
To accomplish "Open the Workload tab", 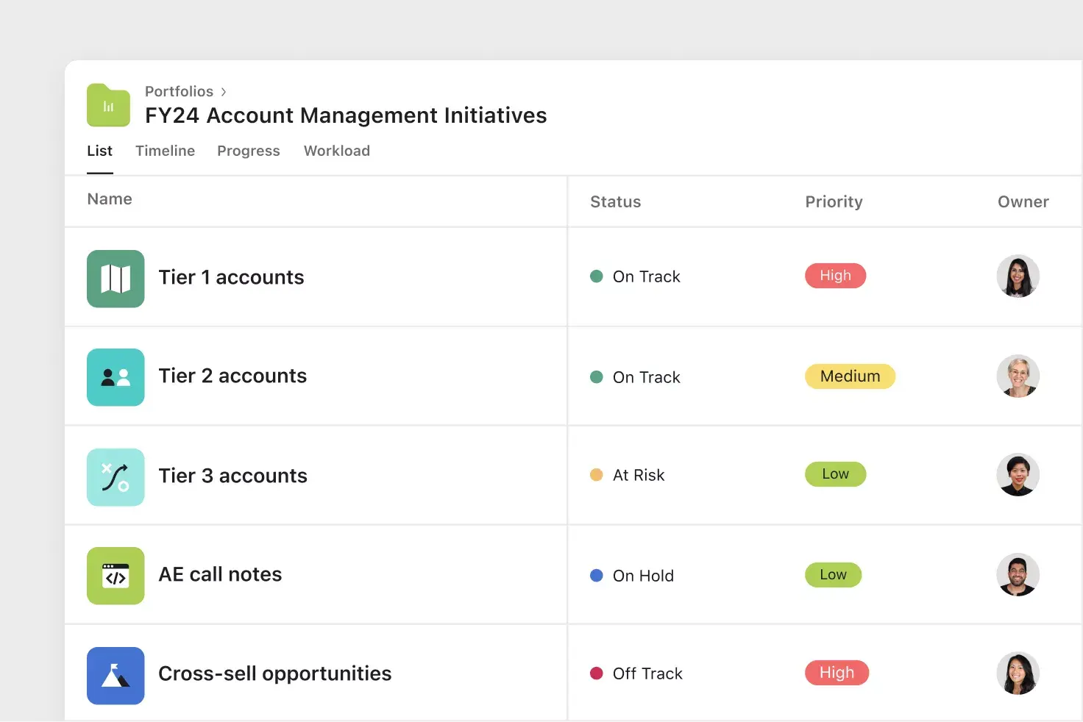I will [336, 151].
